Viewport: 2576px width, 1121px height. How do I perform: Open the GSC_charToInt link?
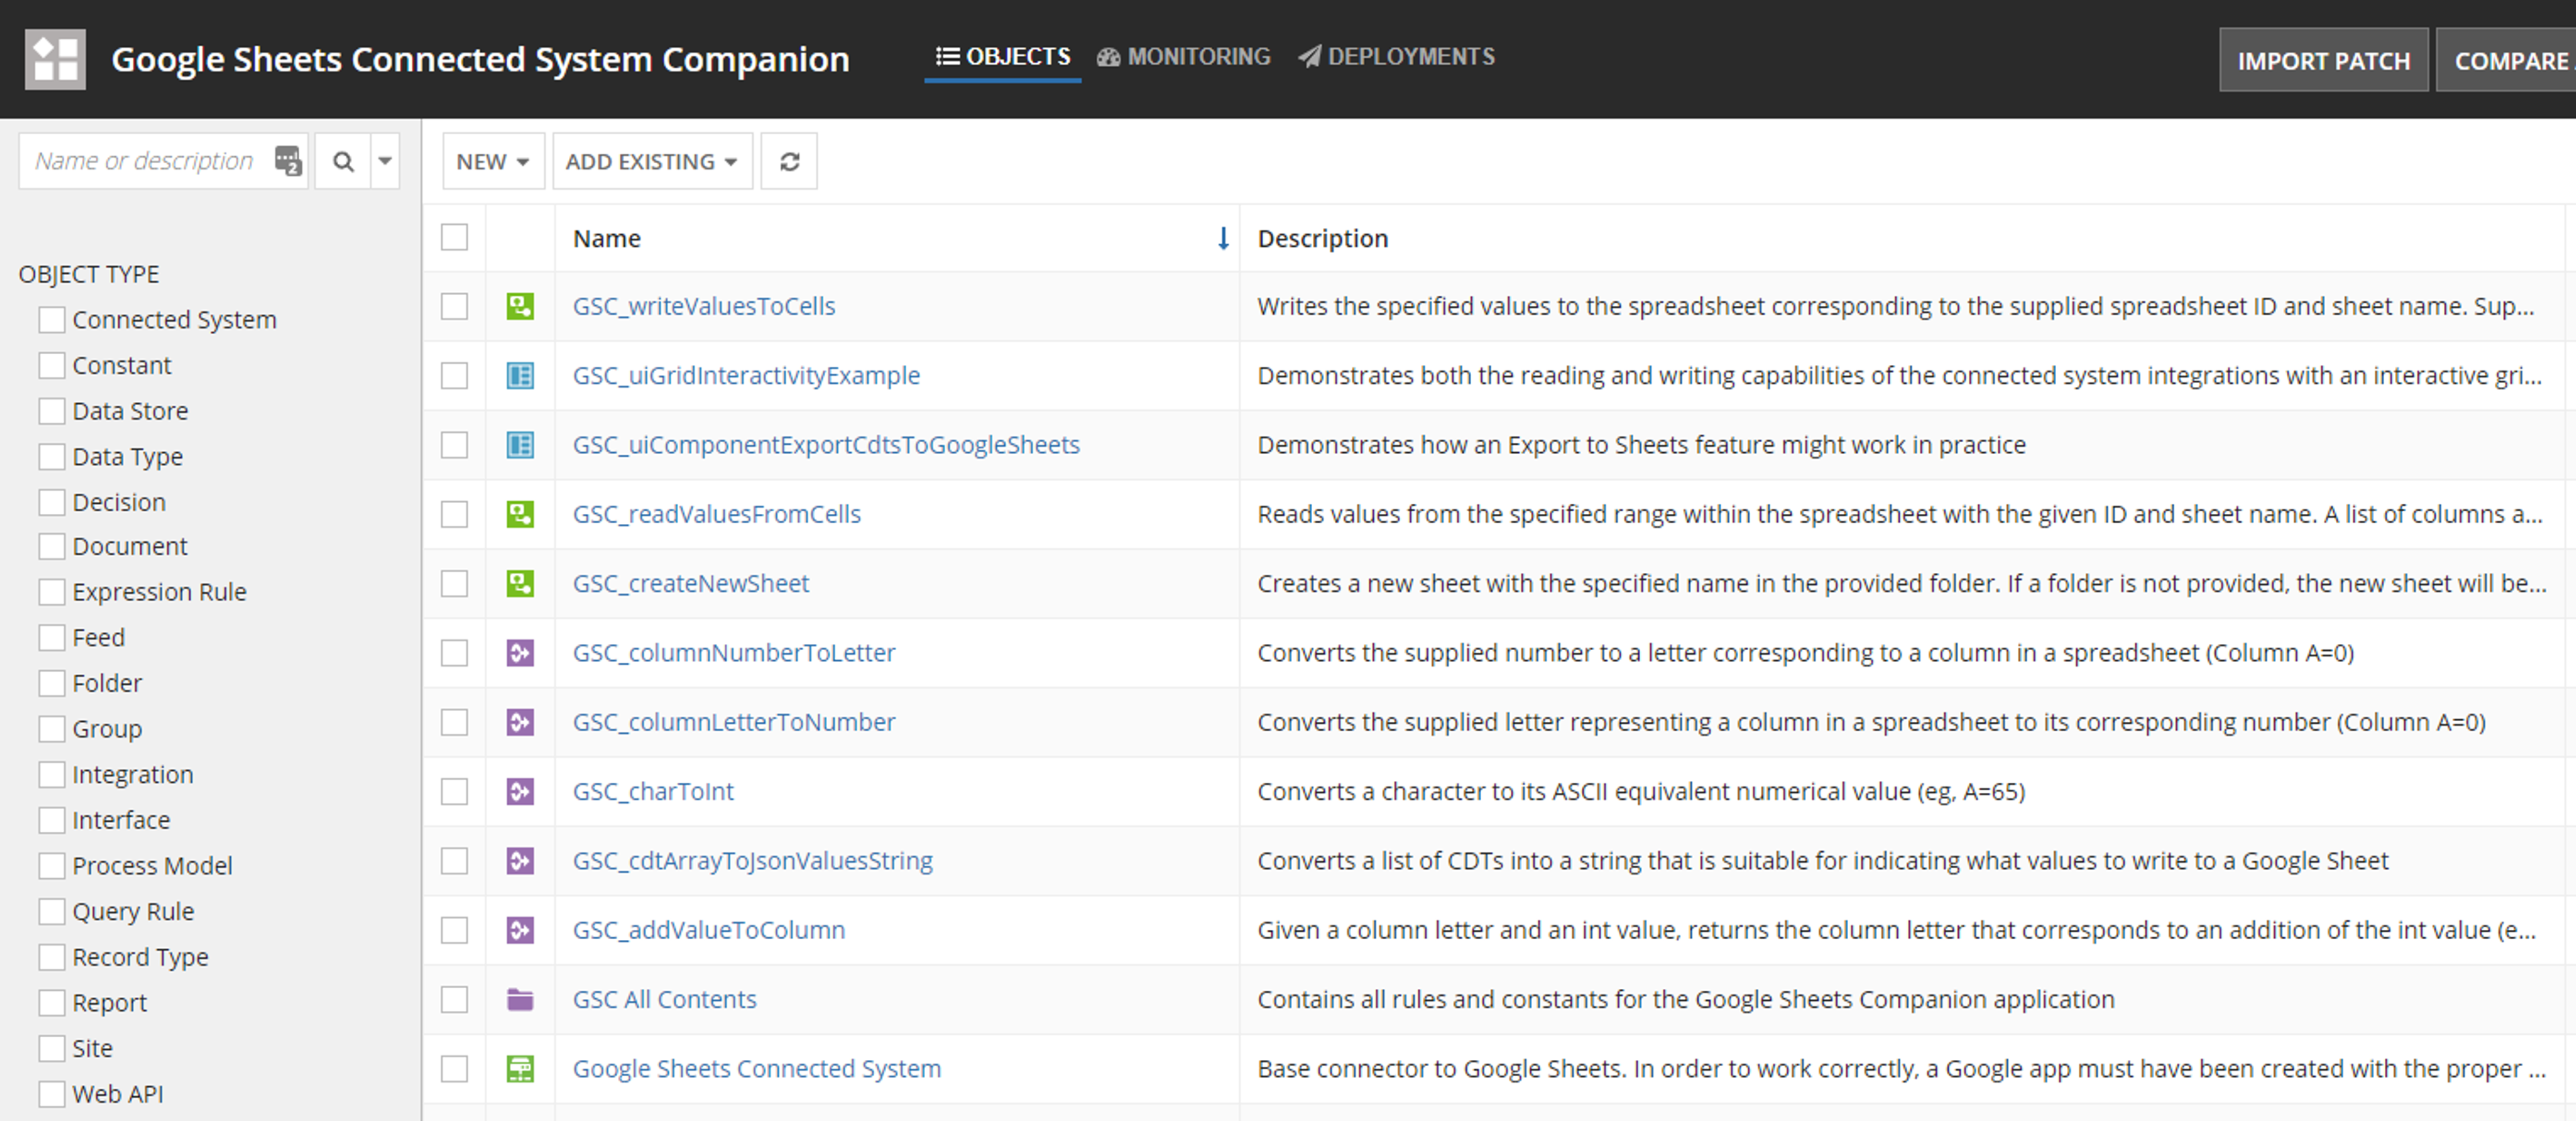[653, 791]
